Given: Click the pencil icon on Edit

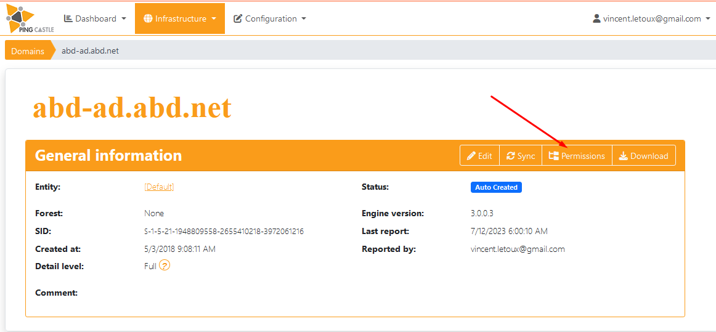Looking at the screenshot, I should pos(471,156).
